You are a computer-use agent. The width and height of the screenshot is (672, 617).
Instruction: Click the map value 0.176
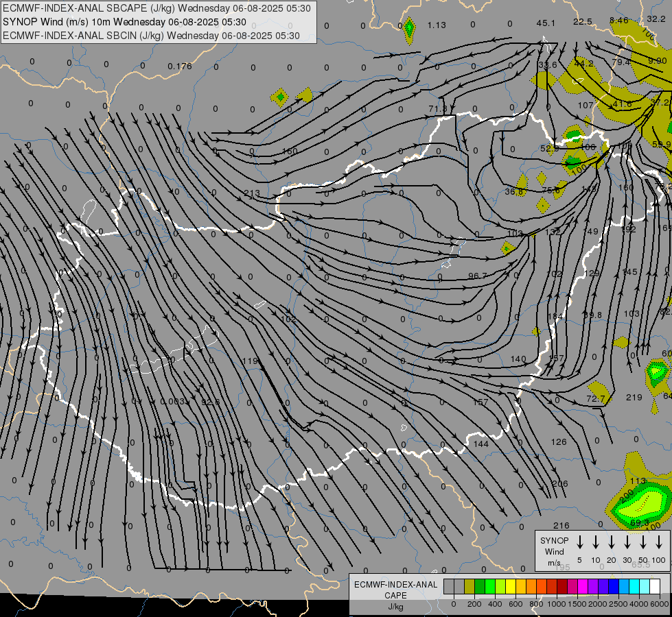[x=180, y=66]
